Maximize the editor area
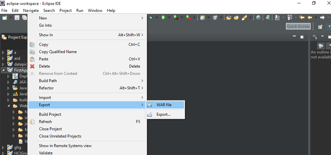Screen dimensions: 331x155 click(302, 37)
